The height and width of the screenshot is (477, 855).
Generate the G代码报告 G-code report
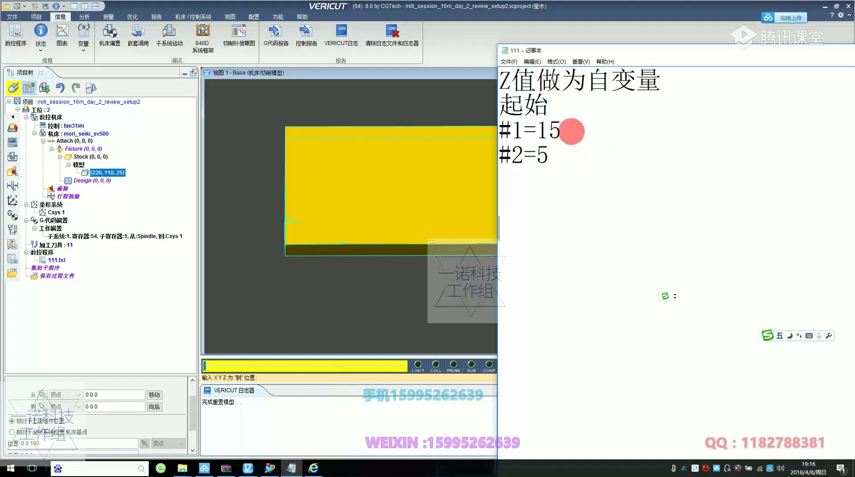276,36
